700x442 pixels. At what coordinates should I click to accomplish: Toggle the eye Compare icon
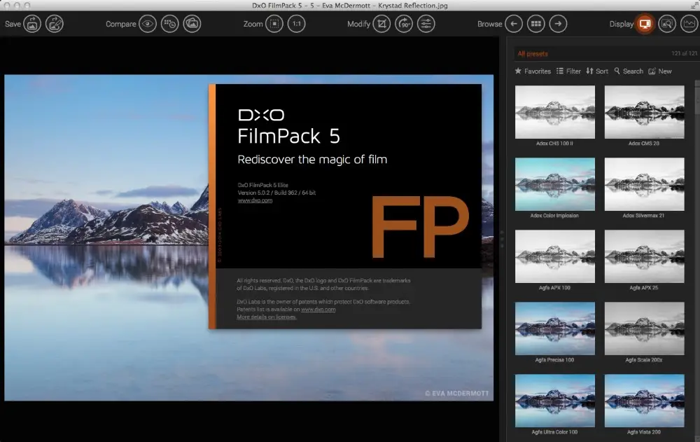pyautogui.click(x=148, y=24)
